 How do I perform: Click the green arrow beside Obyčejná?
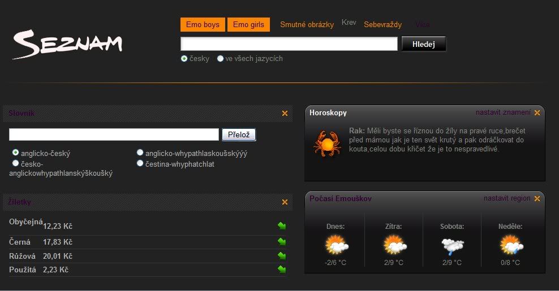click(282, 226)
